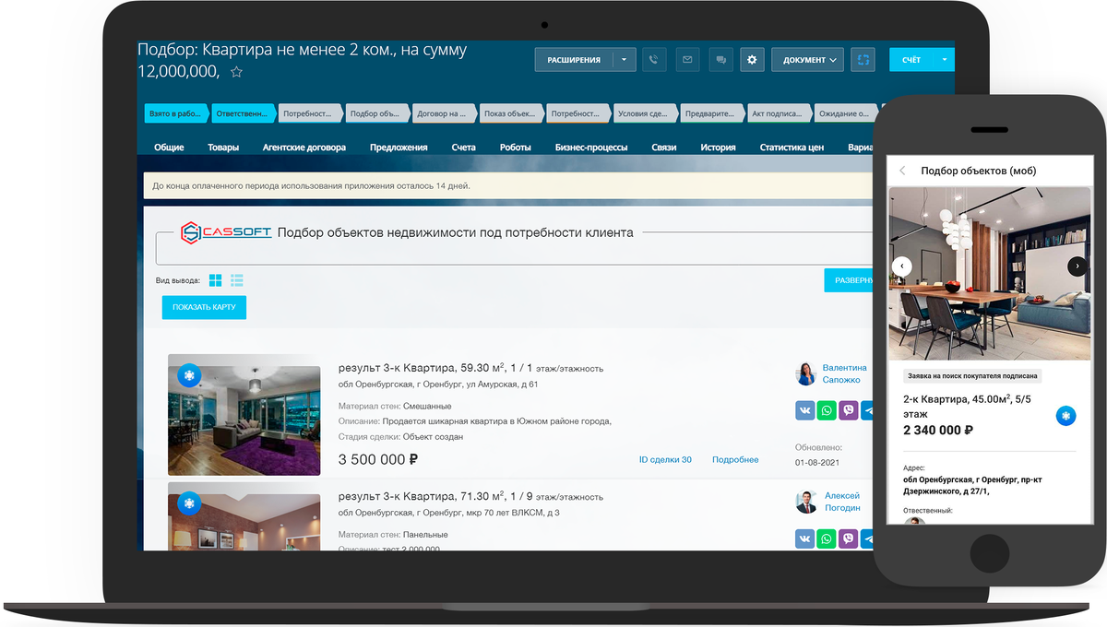Select stage Предварите...
Image resolution: width=1107 pixels, height=627 pixels.
click(x=713, y=113)
